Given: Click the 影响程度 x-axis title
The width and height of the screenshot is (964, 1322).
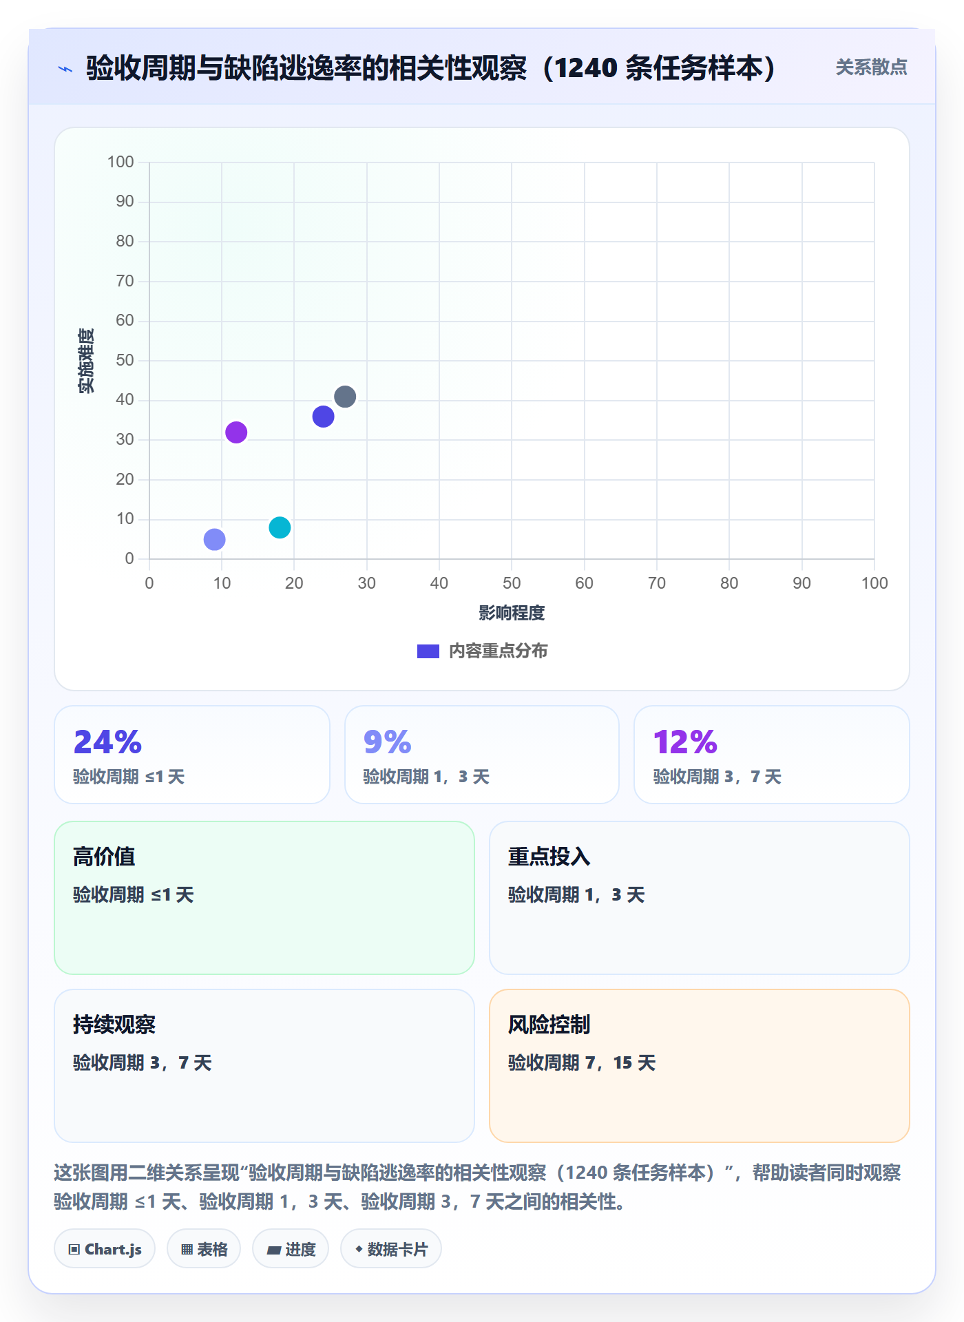Looking at the screenshot, I should point(512,613).
